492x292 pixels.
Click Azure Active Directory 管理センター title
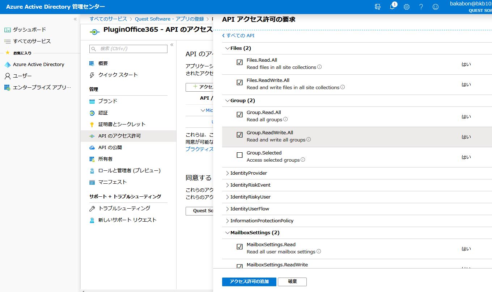click(x=55, y=7)
